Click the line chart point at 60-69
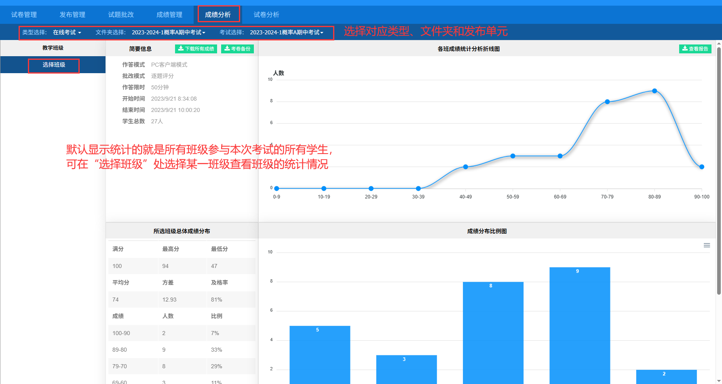The image size is (722, 384). click(x=560, y=156)
